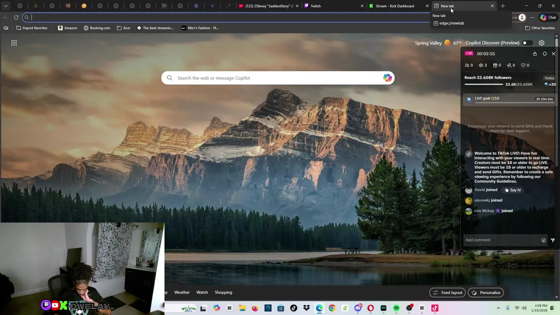This screenshot has height=315, width=560.
Task: Open Other favorites folder
Action: pyautogui.click(x=540, y=28)
